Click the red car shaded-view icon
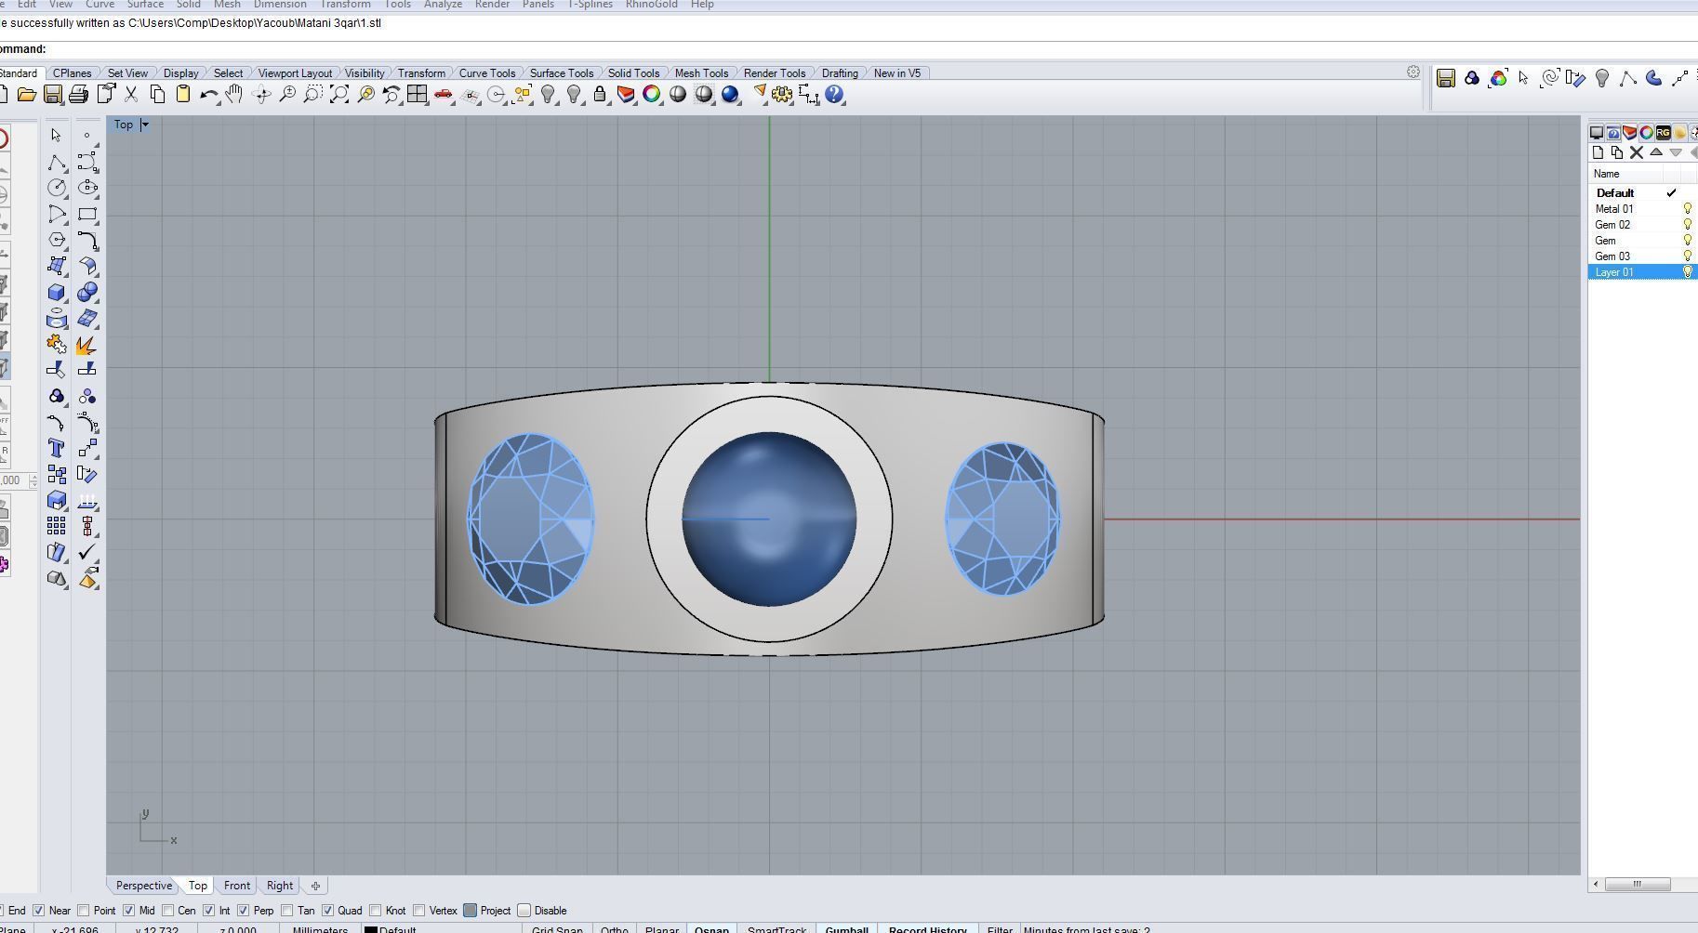 444,94
